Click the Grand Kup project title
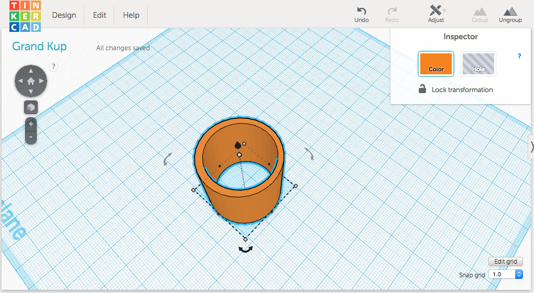Viewport: 534px width, 293px height. (39, 47)
